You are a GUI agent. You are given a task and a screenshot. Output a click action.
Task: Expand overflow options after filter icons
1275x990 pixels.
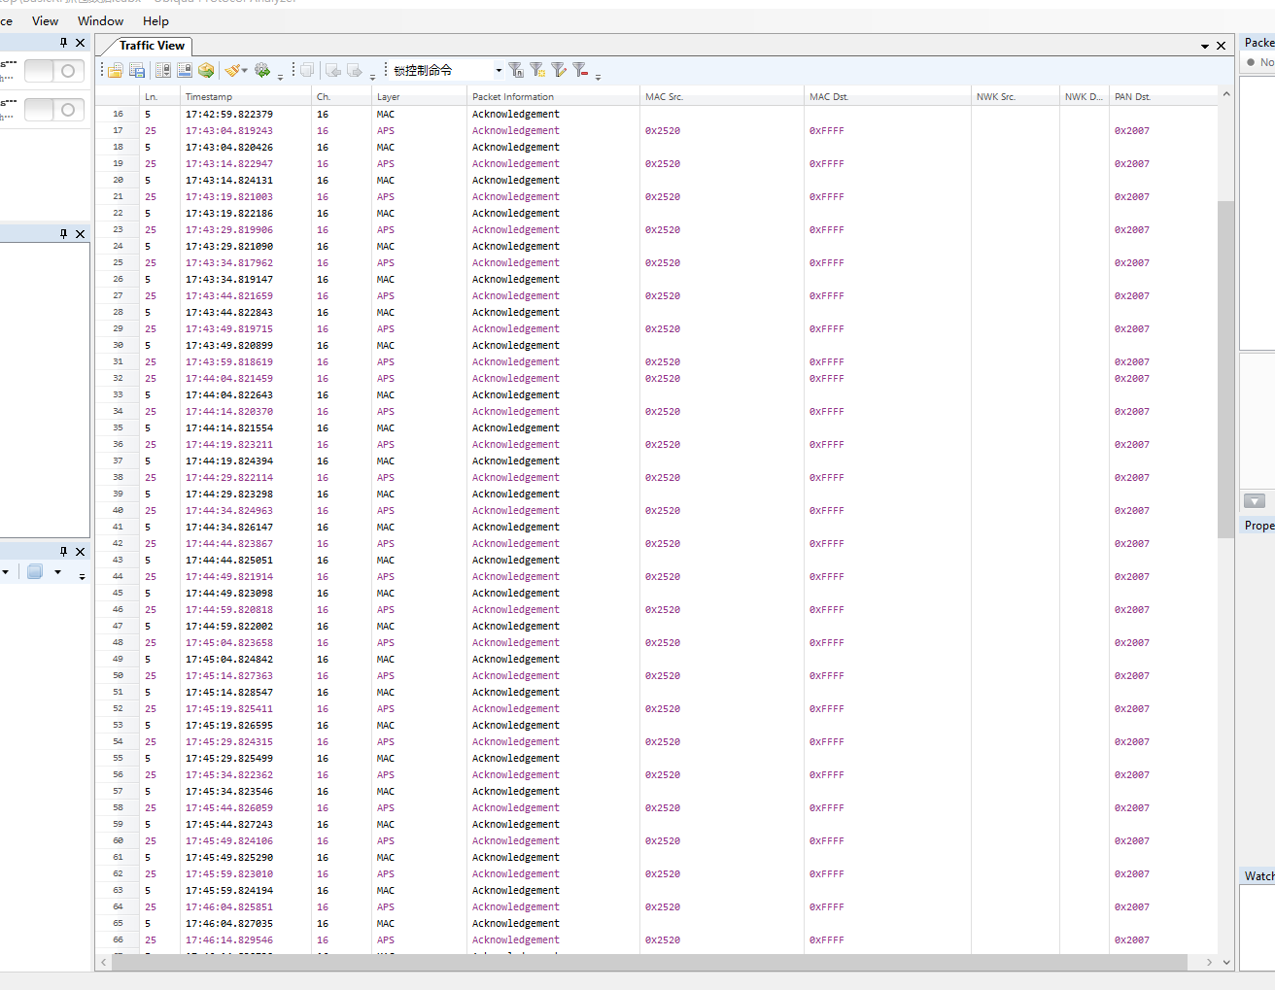coord(598,75)
